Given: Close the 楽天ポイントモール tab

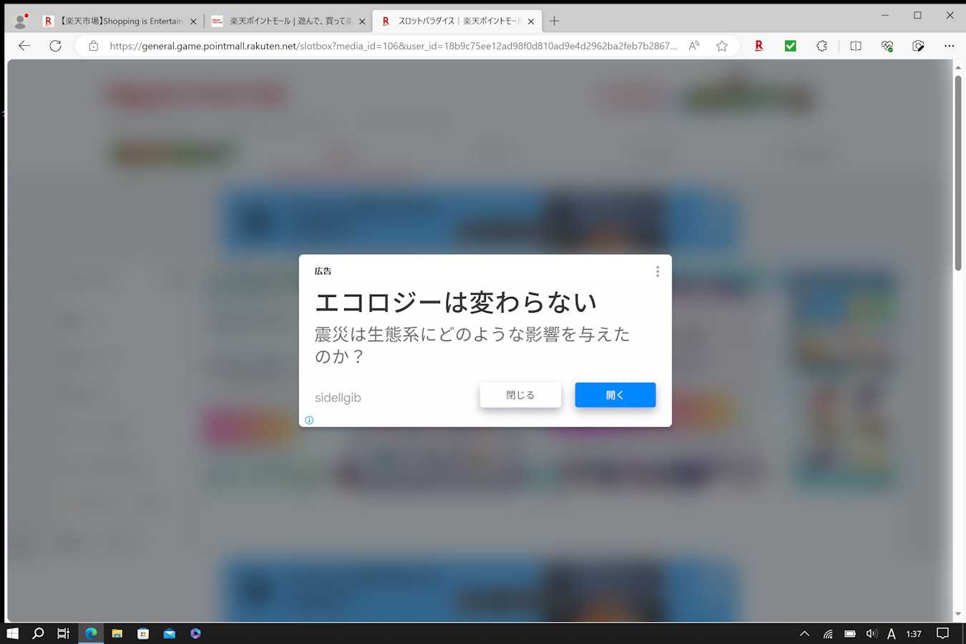Looking at the screenshot, I should click(362, 21).
